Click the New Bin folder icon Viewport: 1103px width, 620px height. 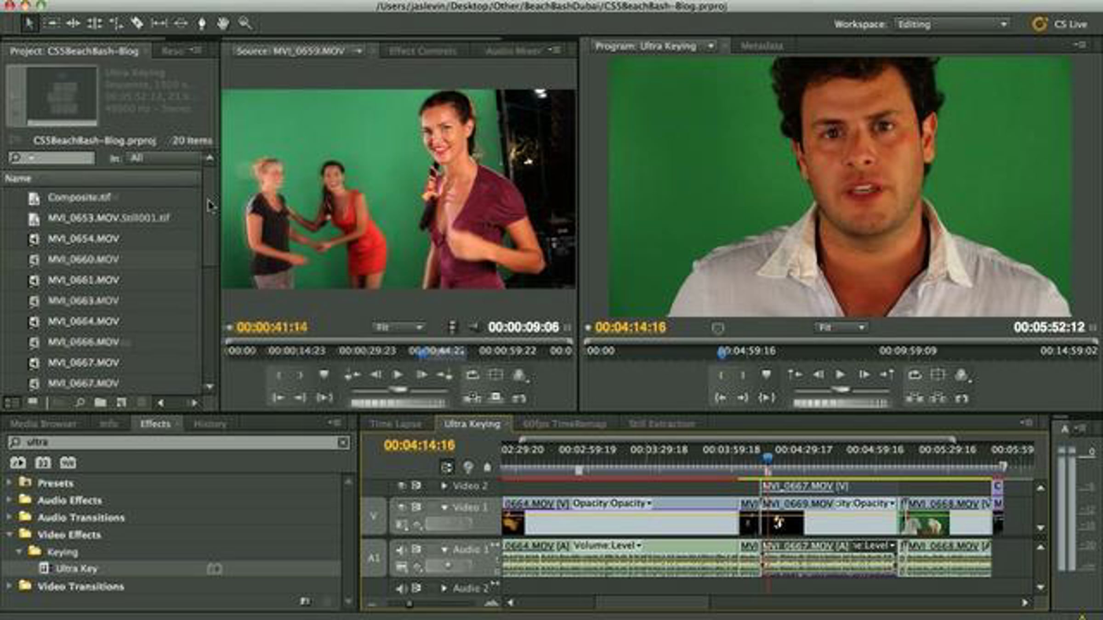pos(100,403)
